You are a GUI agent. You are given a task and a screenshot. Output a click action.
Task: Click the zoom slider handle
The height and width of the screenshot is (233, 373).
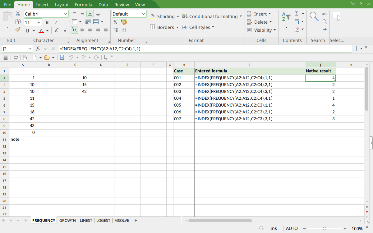(325, 228)
